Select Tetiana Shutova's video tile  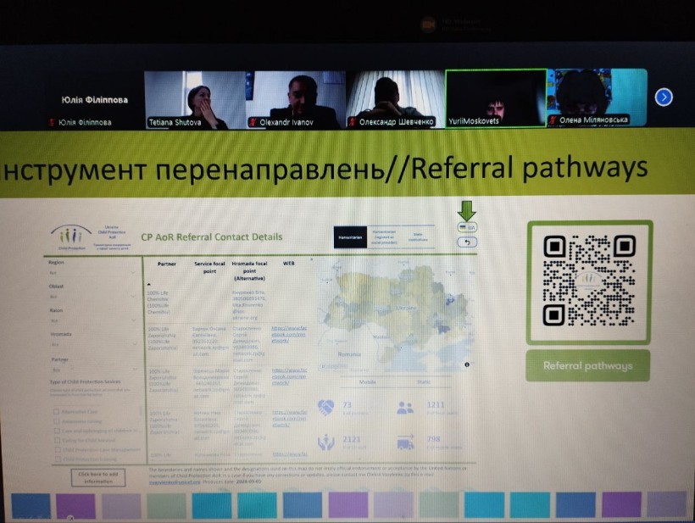coord(195,100)
